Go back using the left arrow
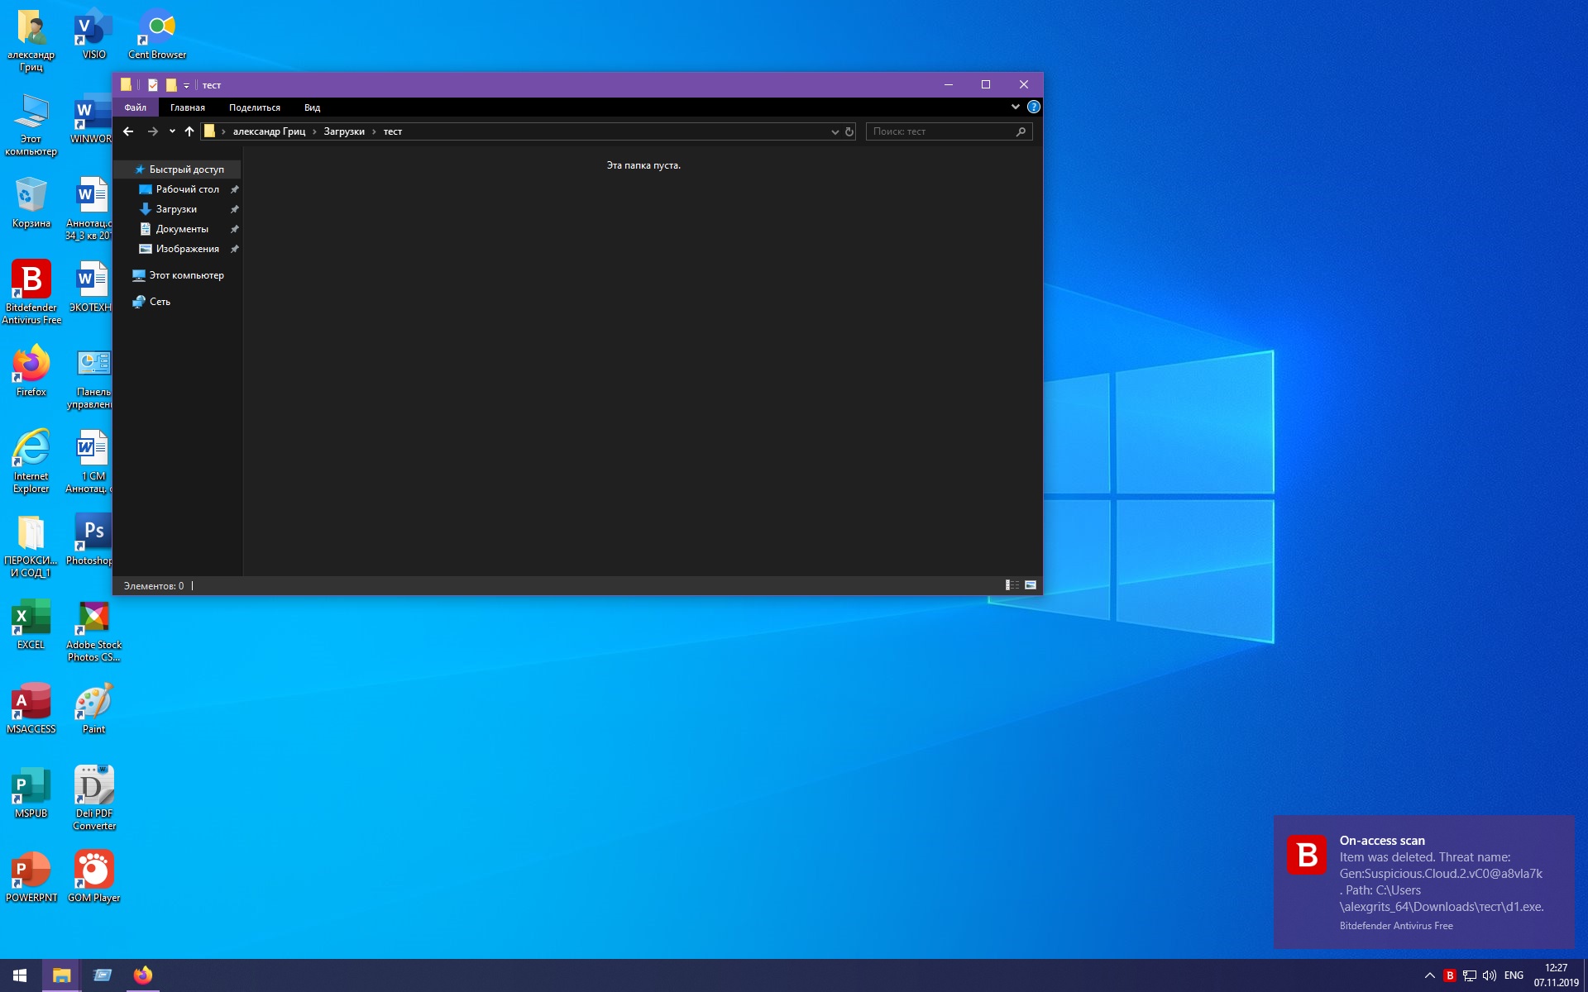1588x992 pixels. tap(128, 131)
